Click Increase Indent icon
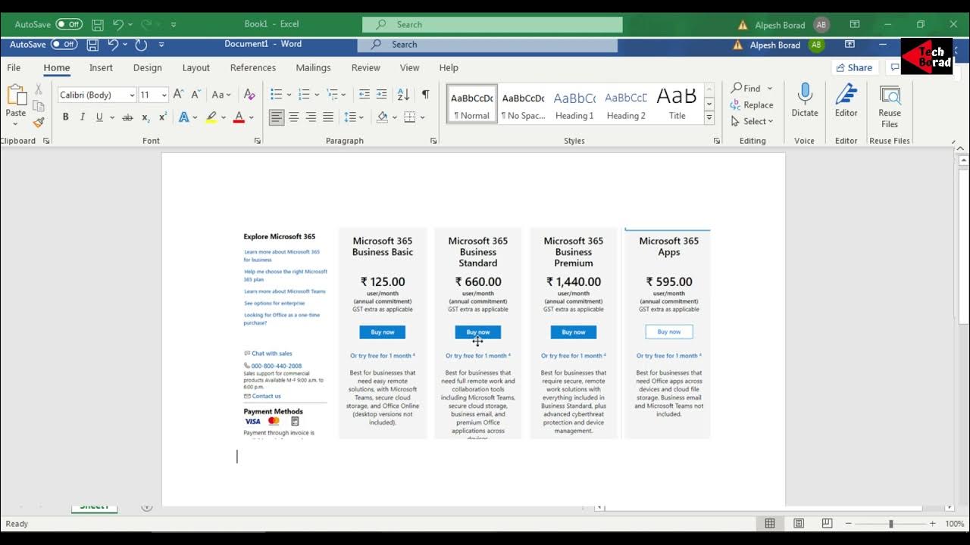The height and width of the screenshot is (545, 970). 383,95
